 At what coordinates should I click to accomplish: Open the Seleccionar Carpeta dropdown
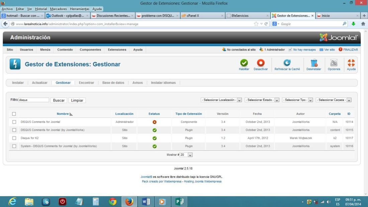coord(334,100)
